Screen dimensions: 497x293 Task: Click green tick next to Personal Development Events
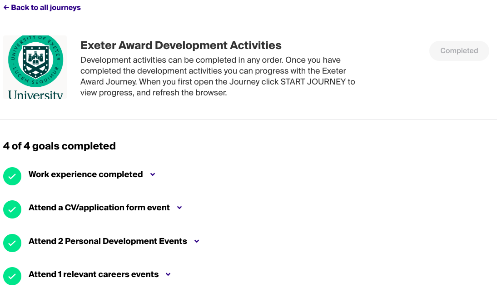12,243
